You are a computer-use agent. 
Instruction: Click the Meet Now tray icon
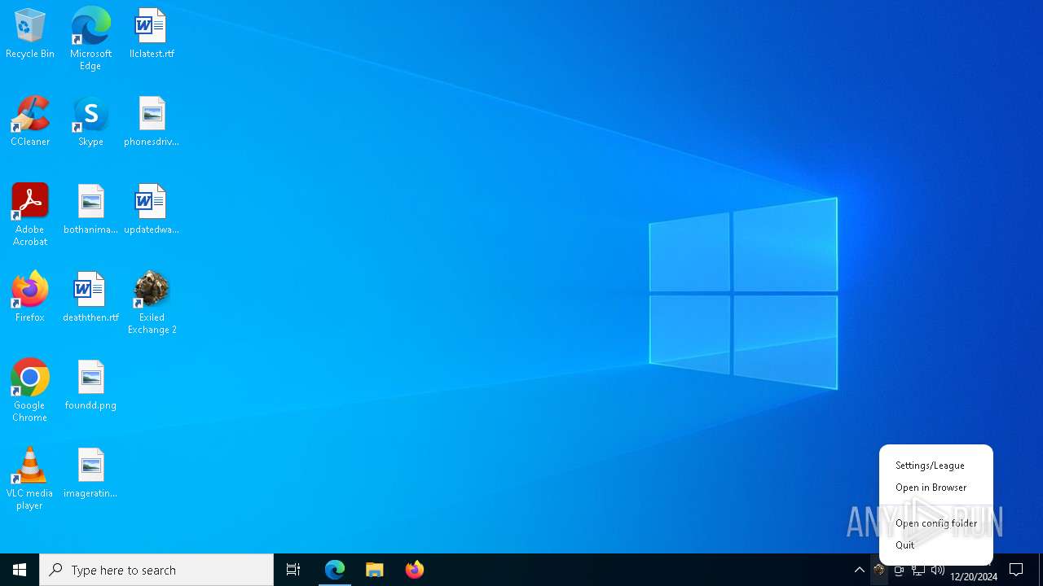point(899,570)
